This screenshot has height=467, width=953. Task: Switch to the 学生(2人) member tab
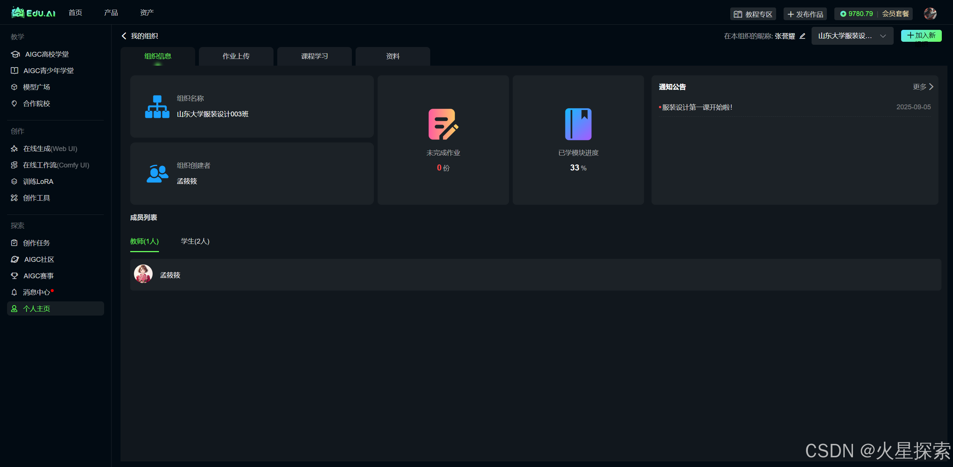[x=195, y=241]
